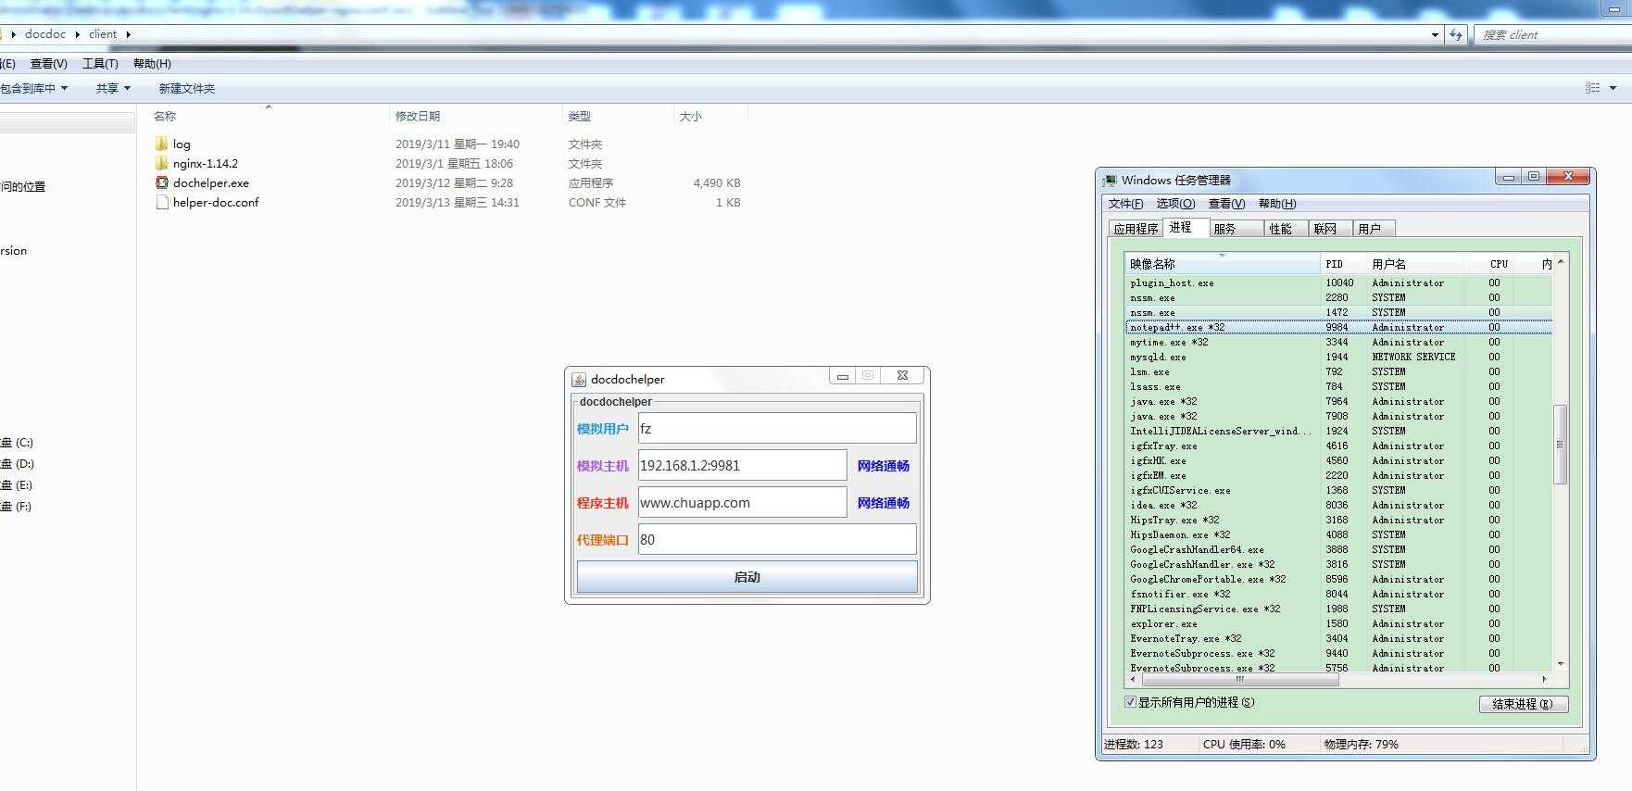The width and height of the screenshot is (1632, 791).
Task: Click the 模拟主机 input field
Action: pyautogui.click(x=742, y=465)
